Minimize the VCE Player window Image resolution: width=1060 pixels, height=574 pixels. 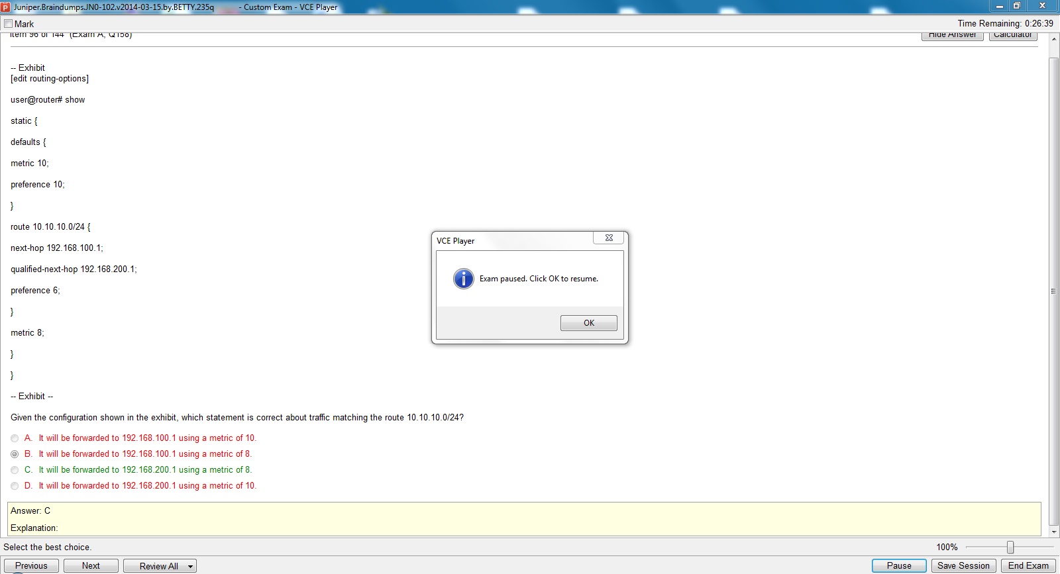pos(1000,6)
